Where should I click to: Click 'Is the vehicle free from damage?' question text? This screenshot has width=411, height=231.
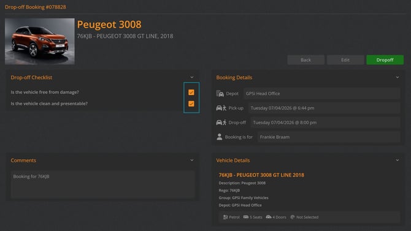tap(45, 92)
